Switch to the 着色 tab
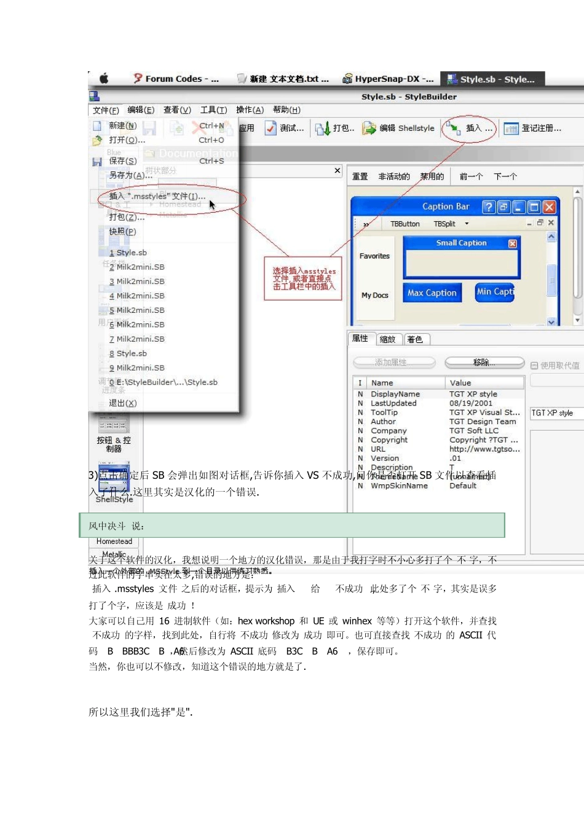Image resolution: width=584 pixels, height=826 pixels. click(x=416, y=339)
